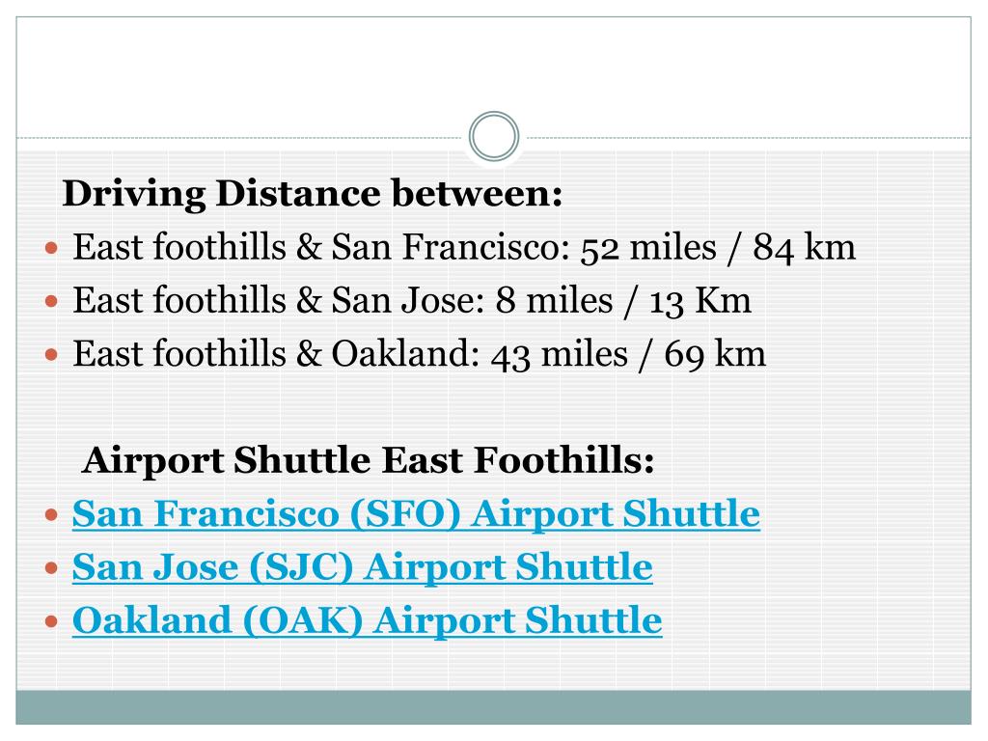Click the '52 miles / 84 km' text
Viewport: 988px width, 741px height.
point(718,247)
